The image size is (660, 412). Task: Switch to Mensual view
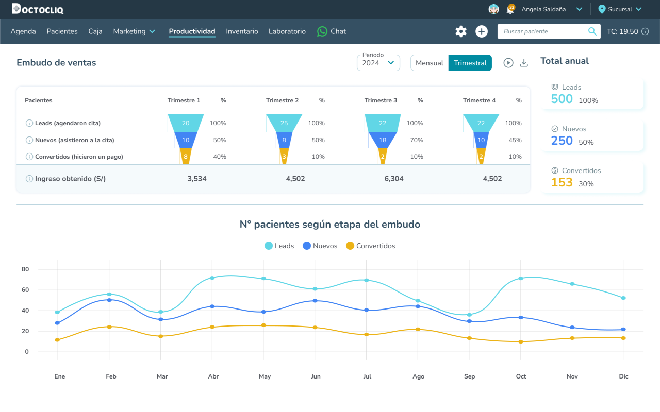tap(430, 63)
